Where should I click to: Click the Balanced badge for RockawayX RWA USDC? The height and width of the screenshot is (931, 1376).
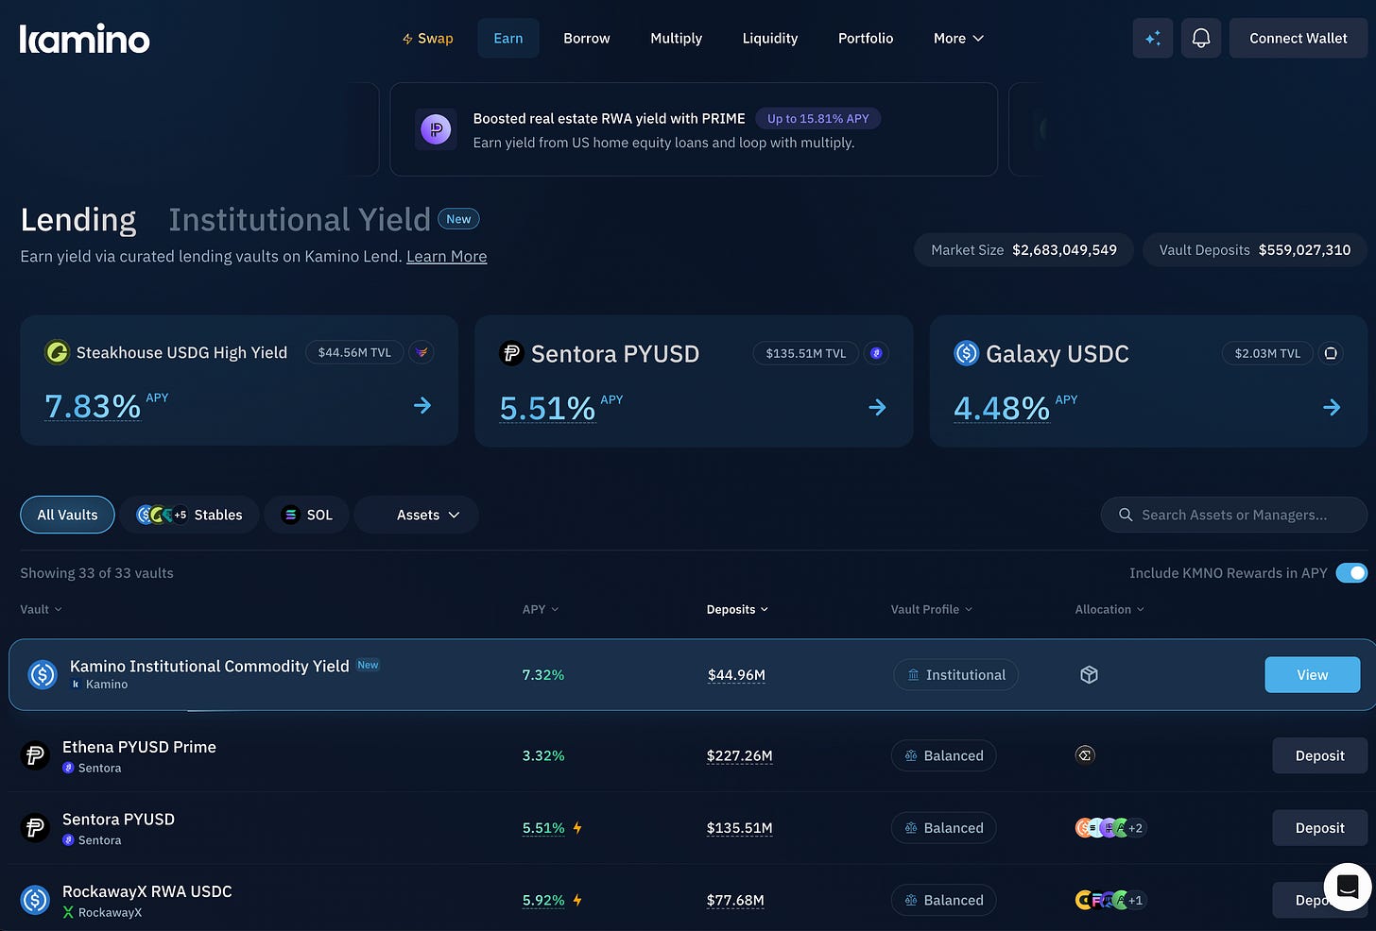click(943, 901)
